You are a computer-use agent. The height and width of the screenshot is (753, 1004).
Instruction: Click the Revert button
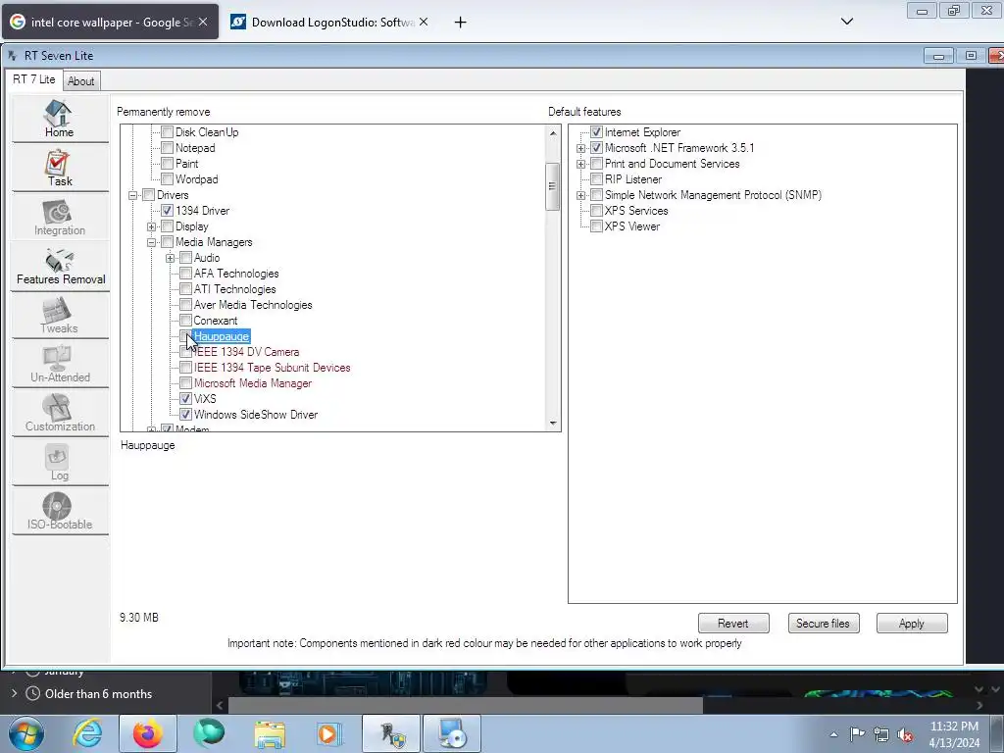[x=733, y=623]
